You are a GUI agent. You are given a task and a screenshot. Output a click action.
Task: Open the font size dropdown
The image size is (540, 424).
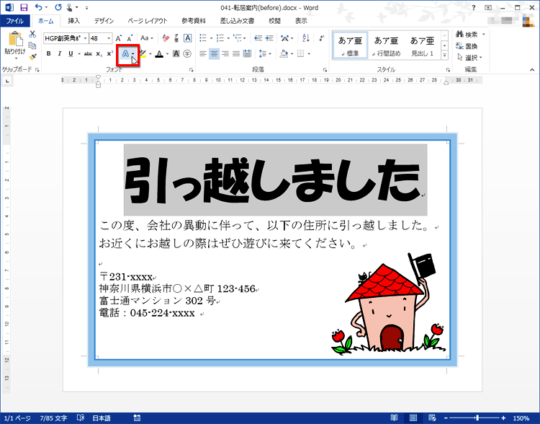(109, 38)
